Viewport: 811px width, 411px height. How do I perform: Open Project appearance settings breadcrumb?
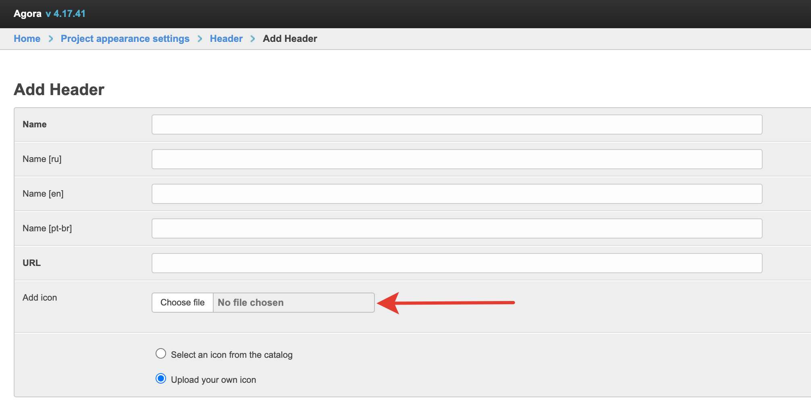125,39
